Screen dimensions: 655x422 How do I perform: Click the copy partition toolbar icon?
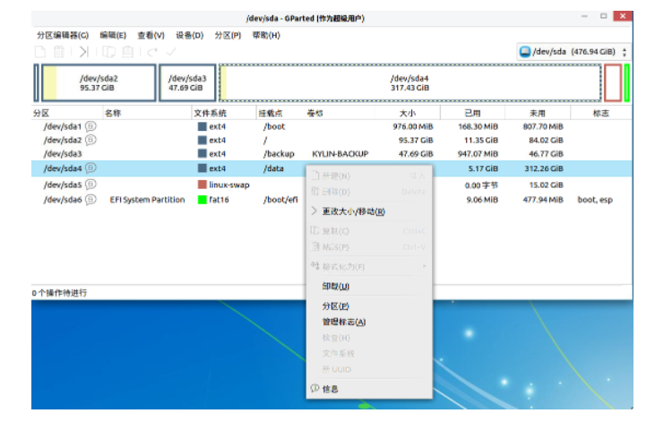pos(109,52)
